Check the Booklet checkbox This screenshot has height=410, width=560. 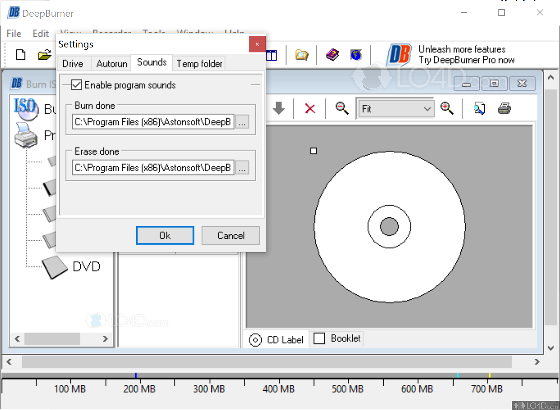319,339
